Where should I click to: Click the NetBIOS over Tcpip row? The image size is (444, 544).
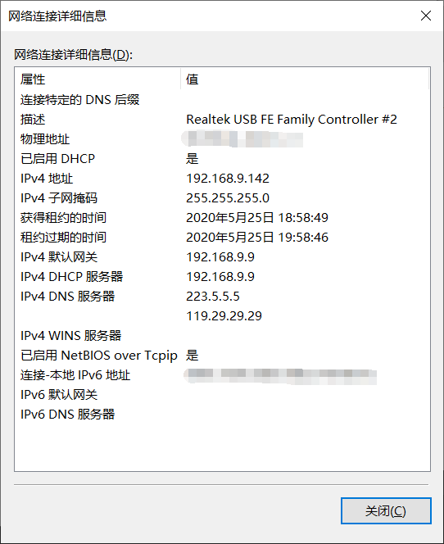(x=222, y=356)
